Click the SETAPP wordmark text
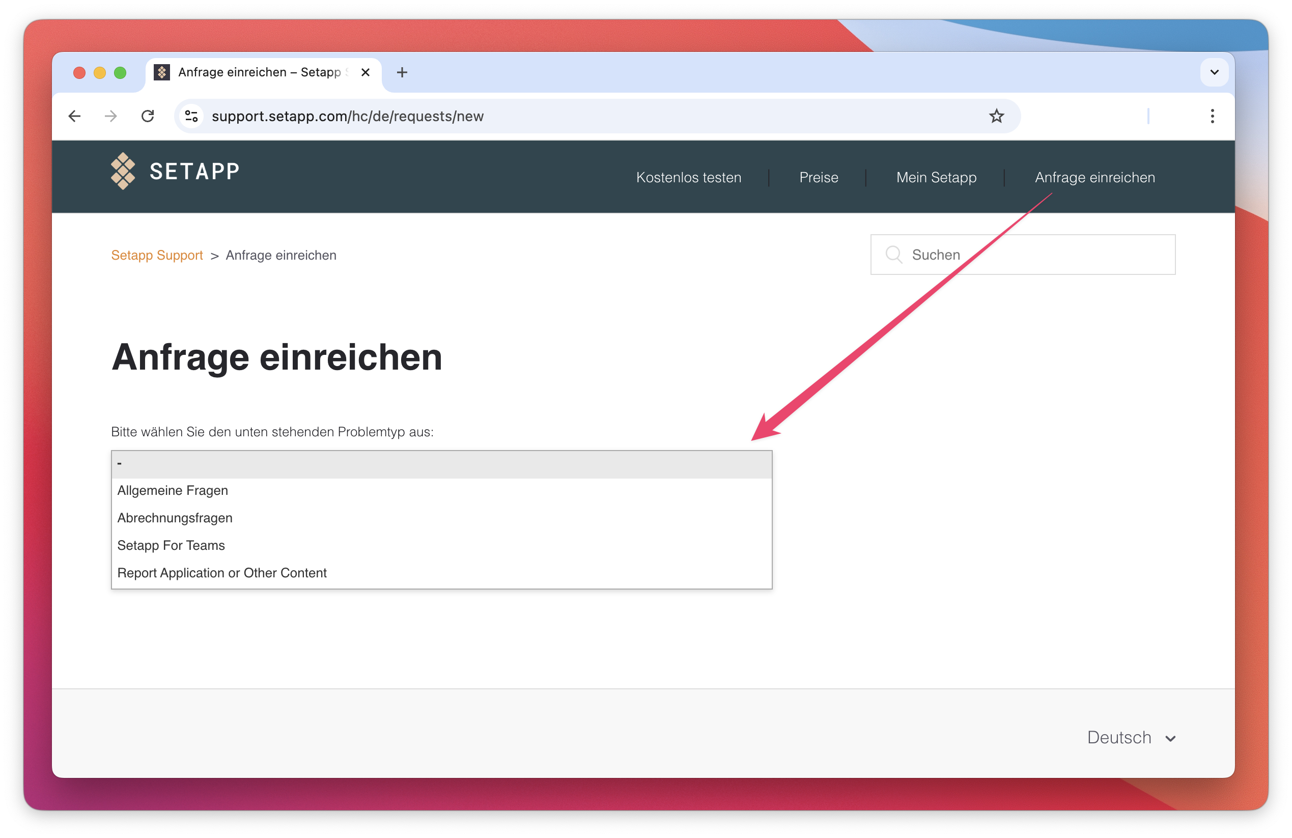The width and height of the screenshot is (1292, 838). (x=194, y=172)
